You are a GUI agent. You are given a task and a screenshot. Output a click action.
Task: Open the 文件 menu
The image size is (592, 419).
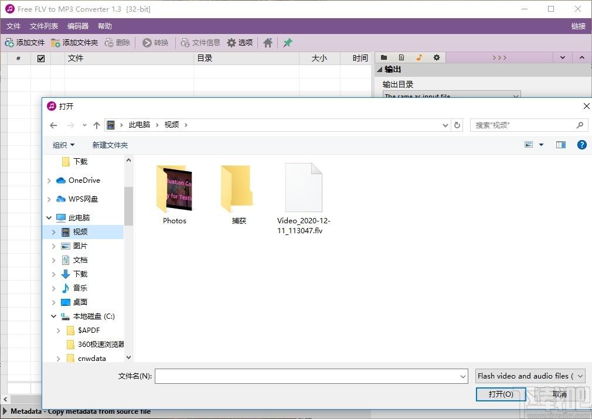(x=13, y=26)
